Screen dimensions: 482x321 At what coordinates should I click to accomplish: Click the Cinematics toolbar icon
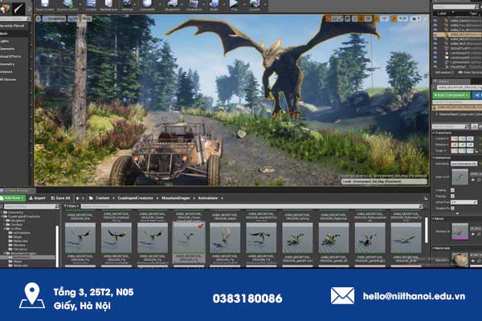point(194,4)
